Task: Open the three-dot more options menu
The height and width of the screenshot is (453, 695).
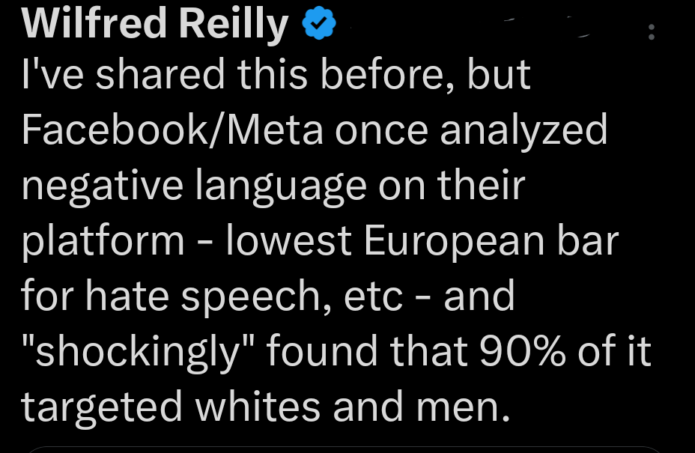Action: click(651, 32)
